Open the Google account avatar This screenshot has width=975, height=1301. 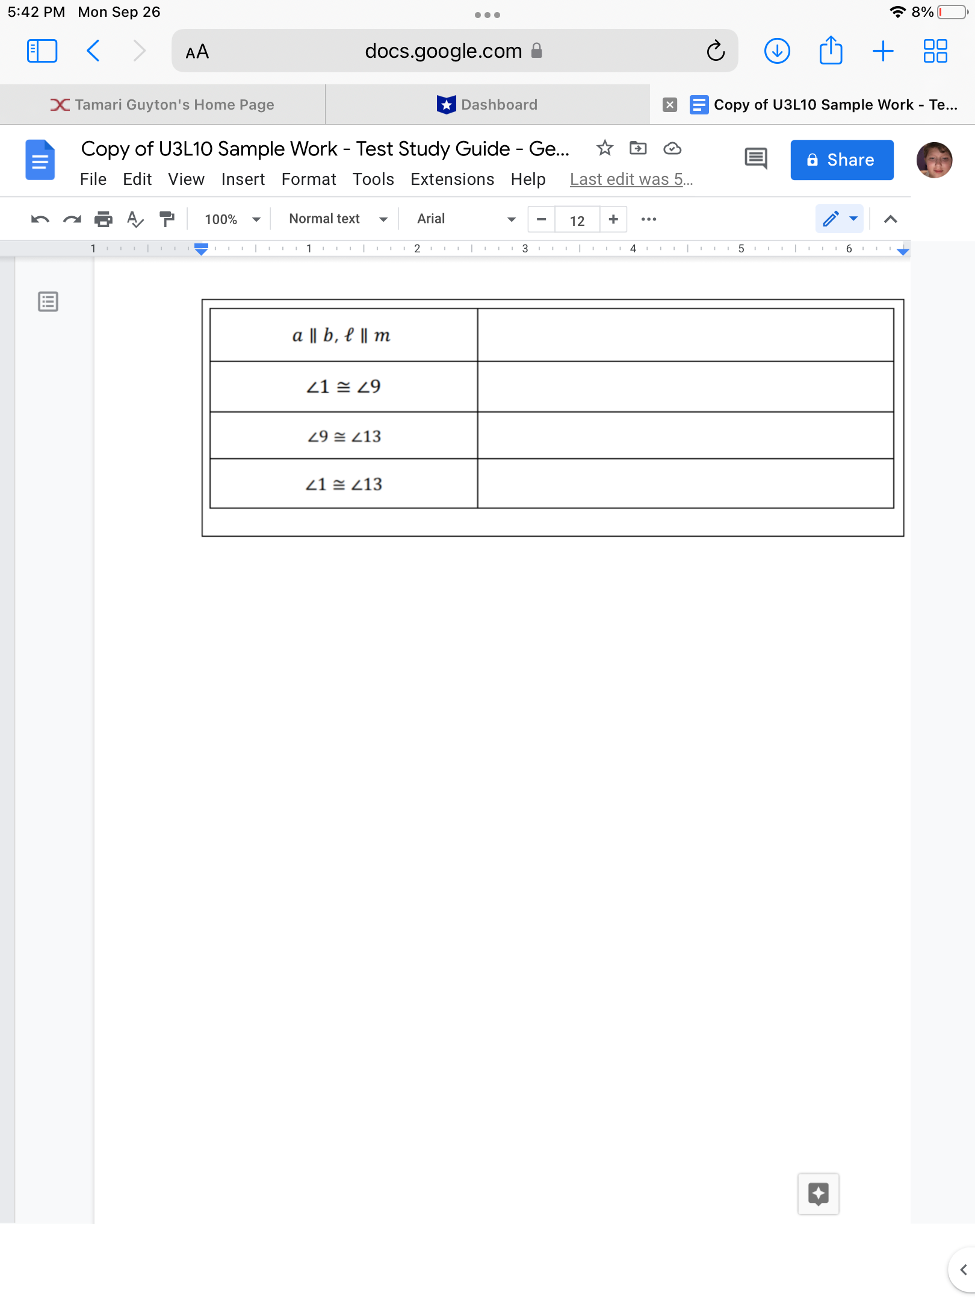(x=934, y=160)
